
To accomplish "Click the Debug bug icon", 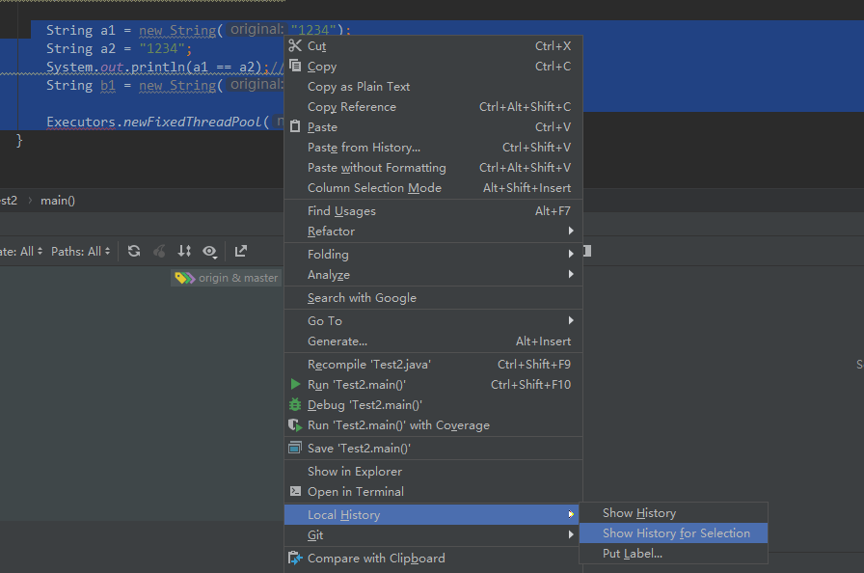I will [295, 404].
